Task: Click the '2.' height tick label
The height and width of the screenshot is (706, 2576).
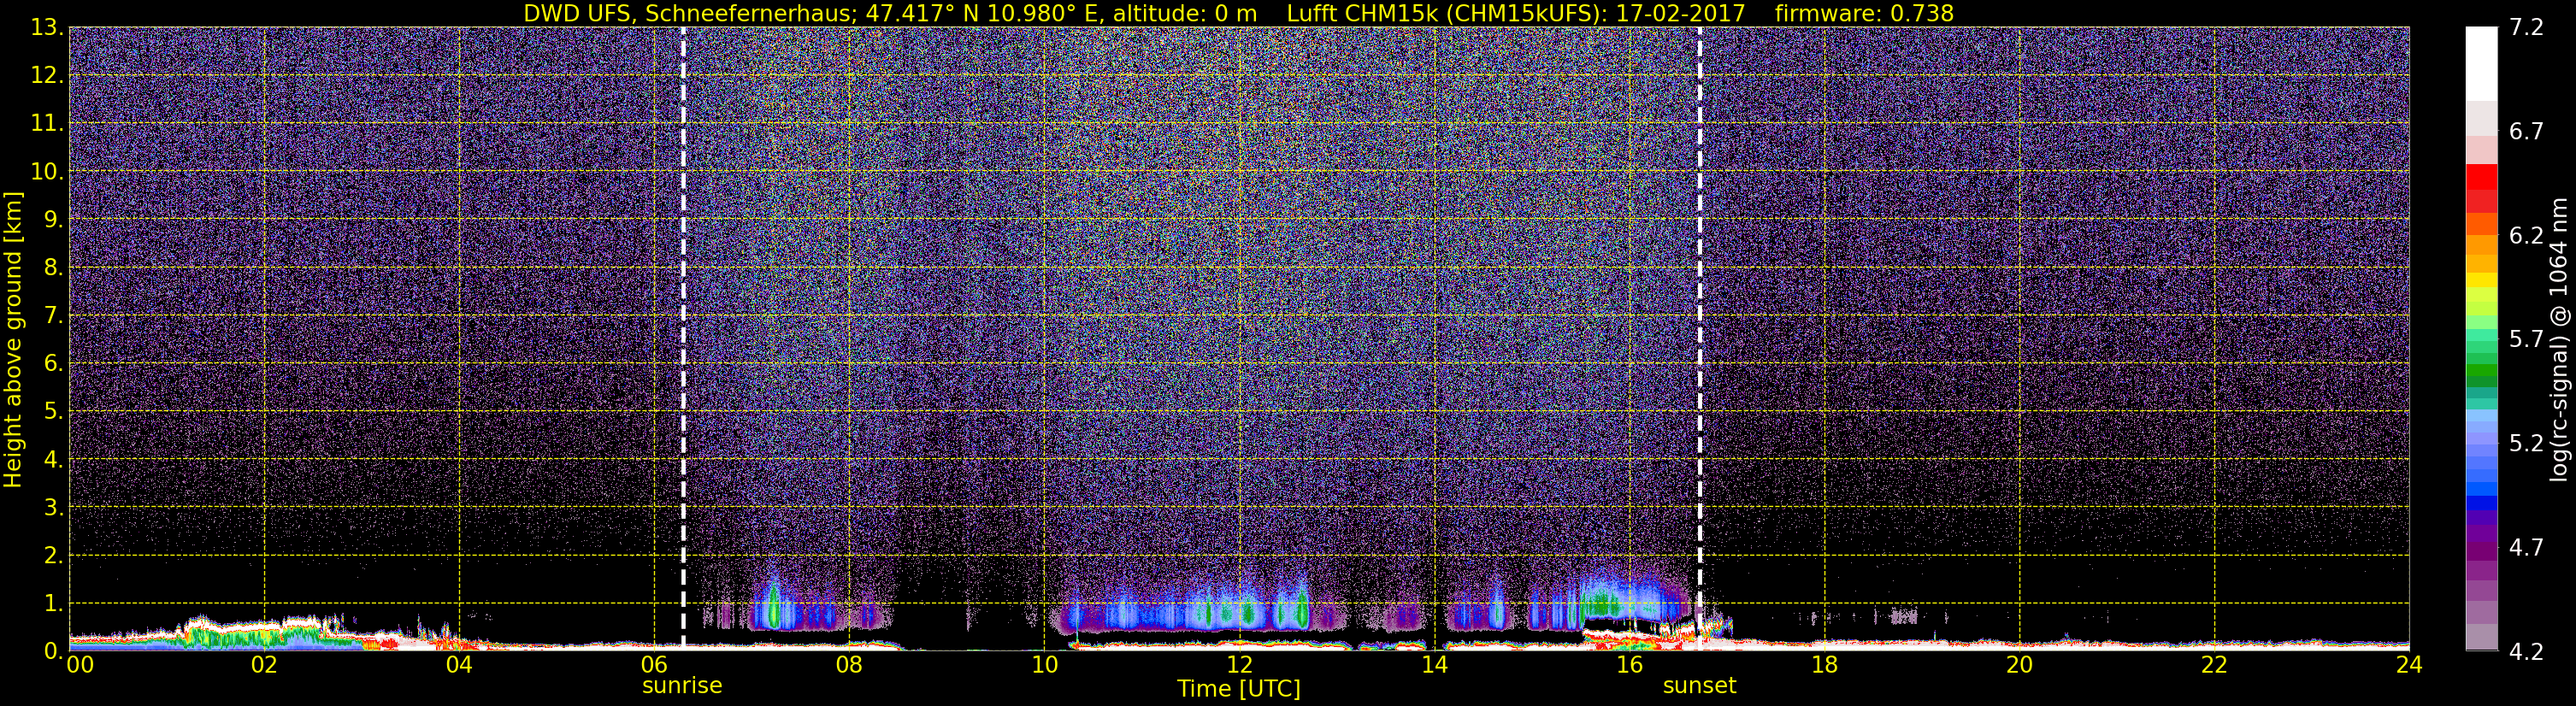Action: 53,556
